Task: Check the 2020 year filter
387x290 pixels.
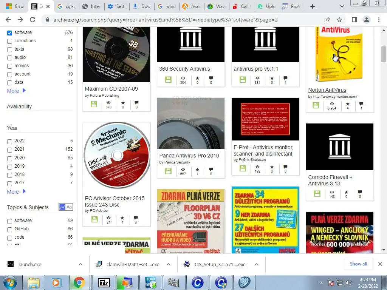Action: point(9,159)
